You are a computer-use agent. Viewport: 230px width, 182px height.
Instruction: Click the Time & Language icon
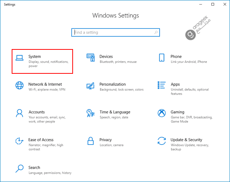(x=90, y=113)
